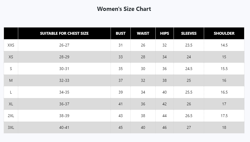The image size is (250, 142).
Task: Click the 3XL size row label
Action: [x=11, y=127]
